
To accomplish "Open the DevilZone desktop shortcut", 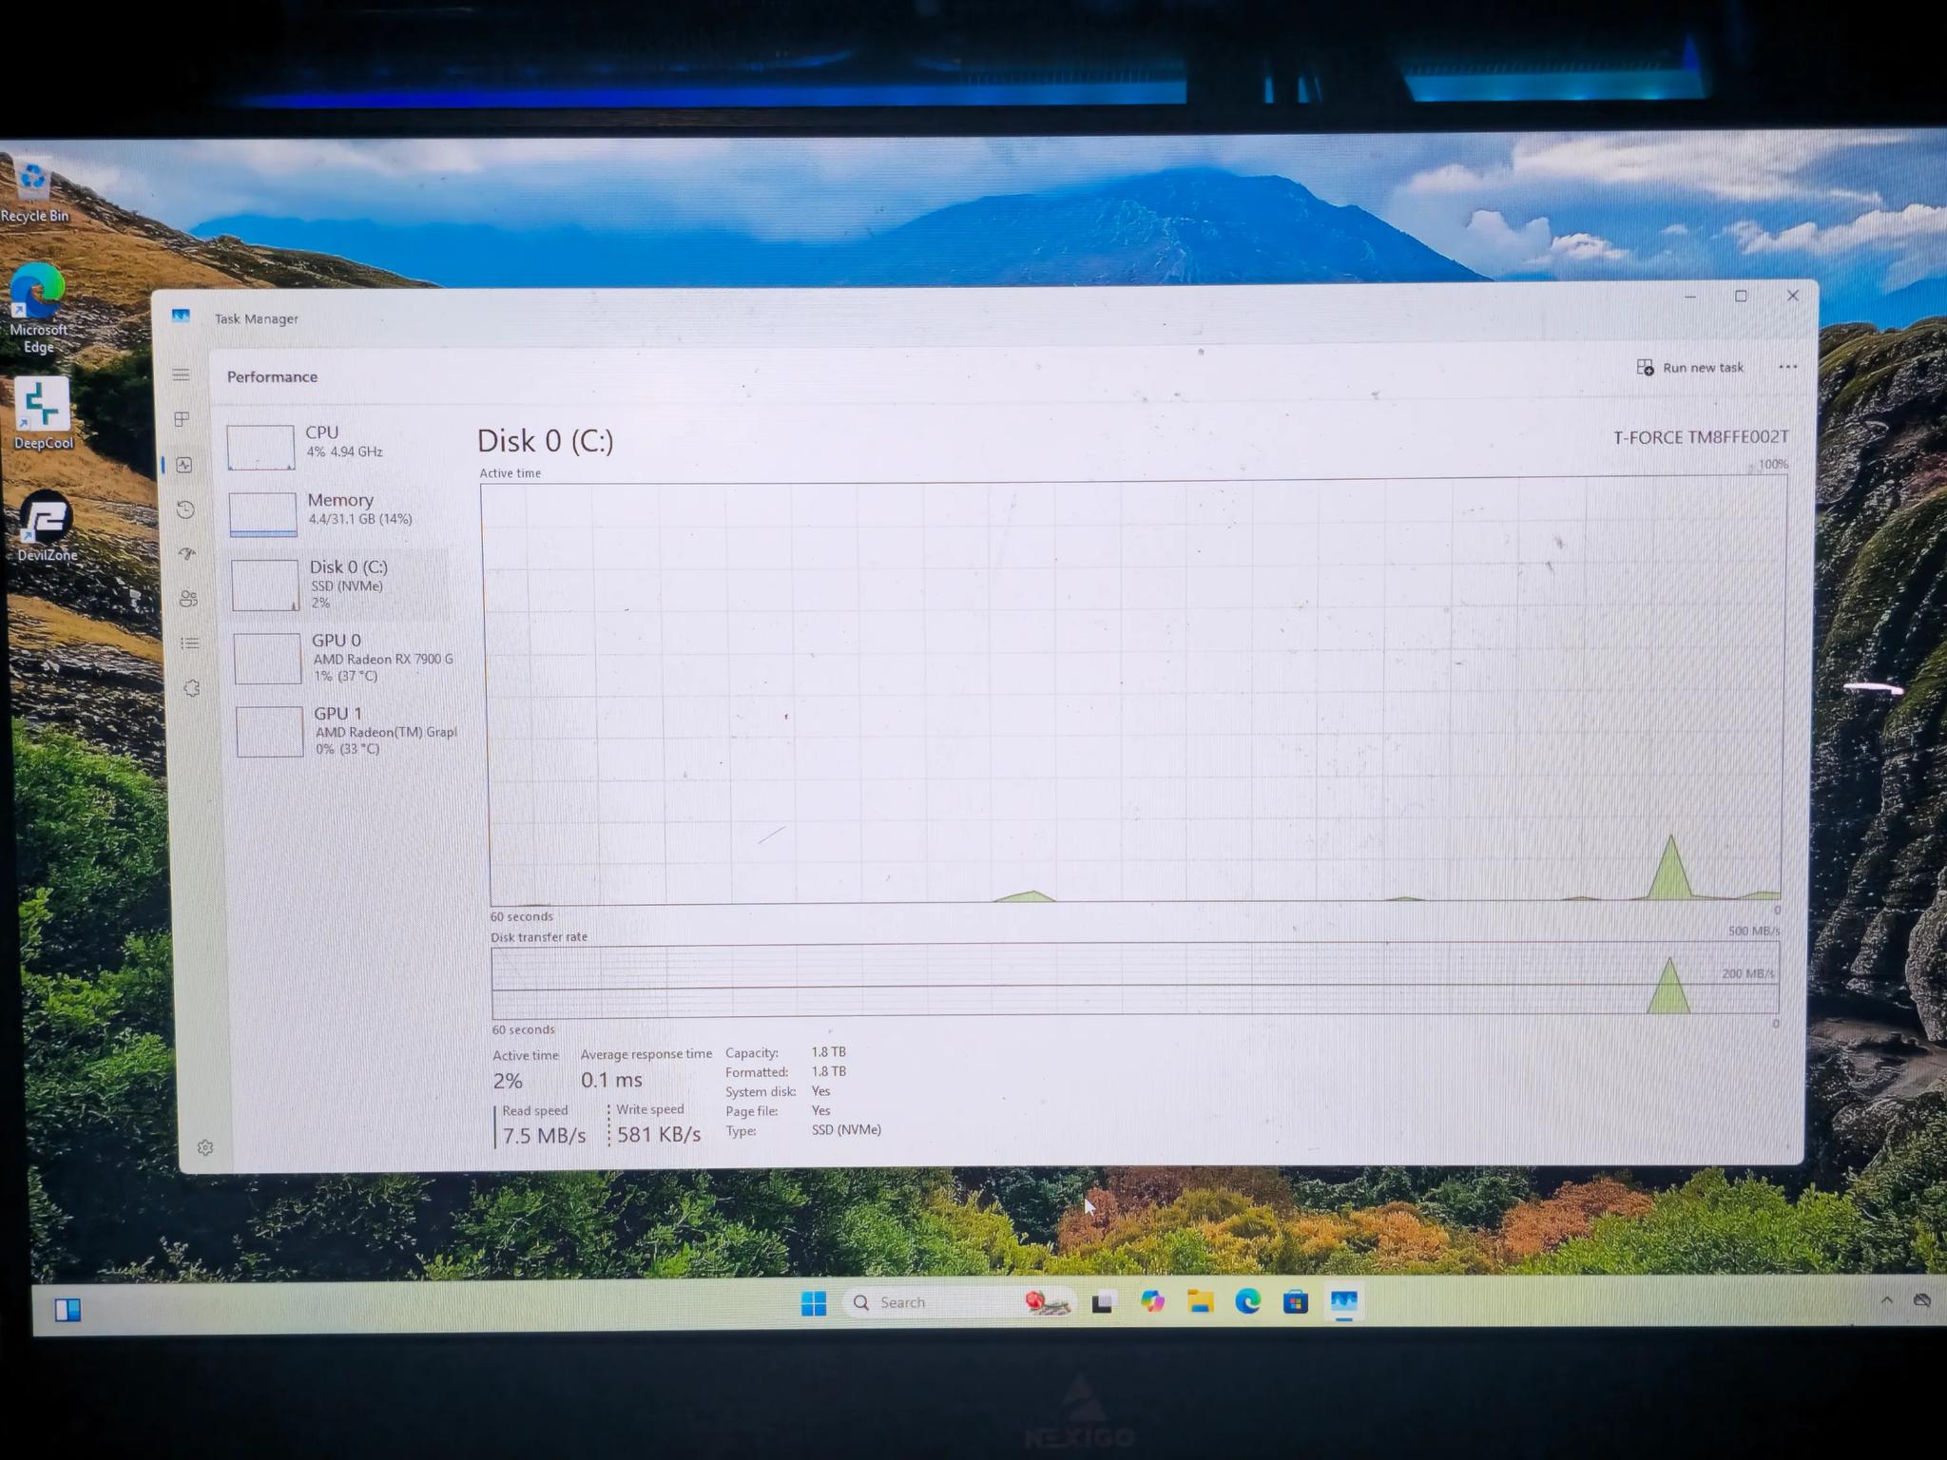I will tap(47, 526).
